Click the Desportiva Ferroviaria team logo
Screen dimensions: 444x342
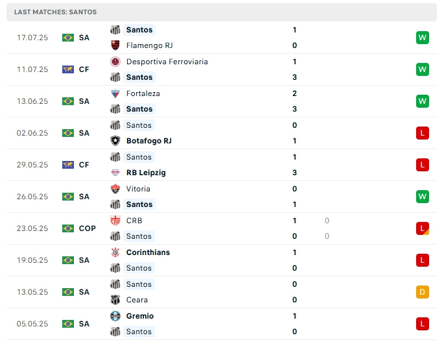tap(115, 62)
